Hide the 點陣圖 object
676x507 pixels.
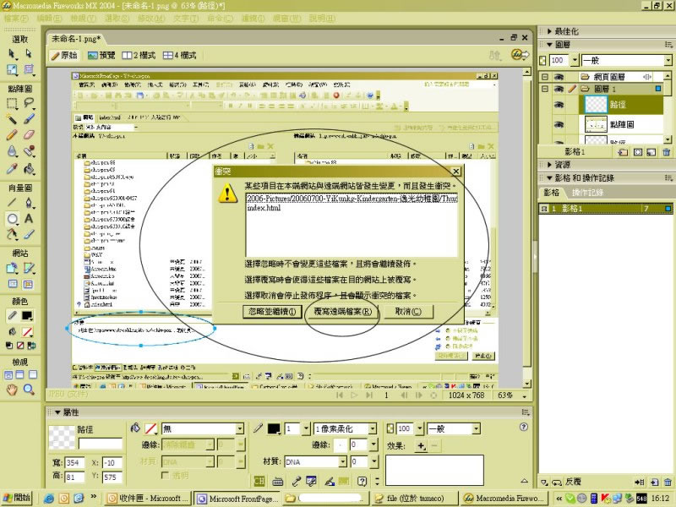[559, 124]
